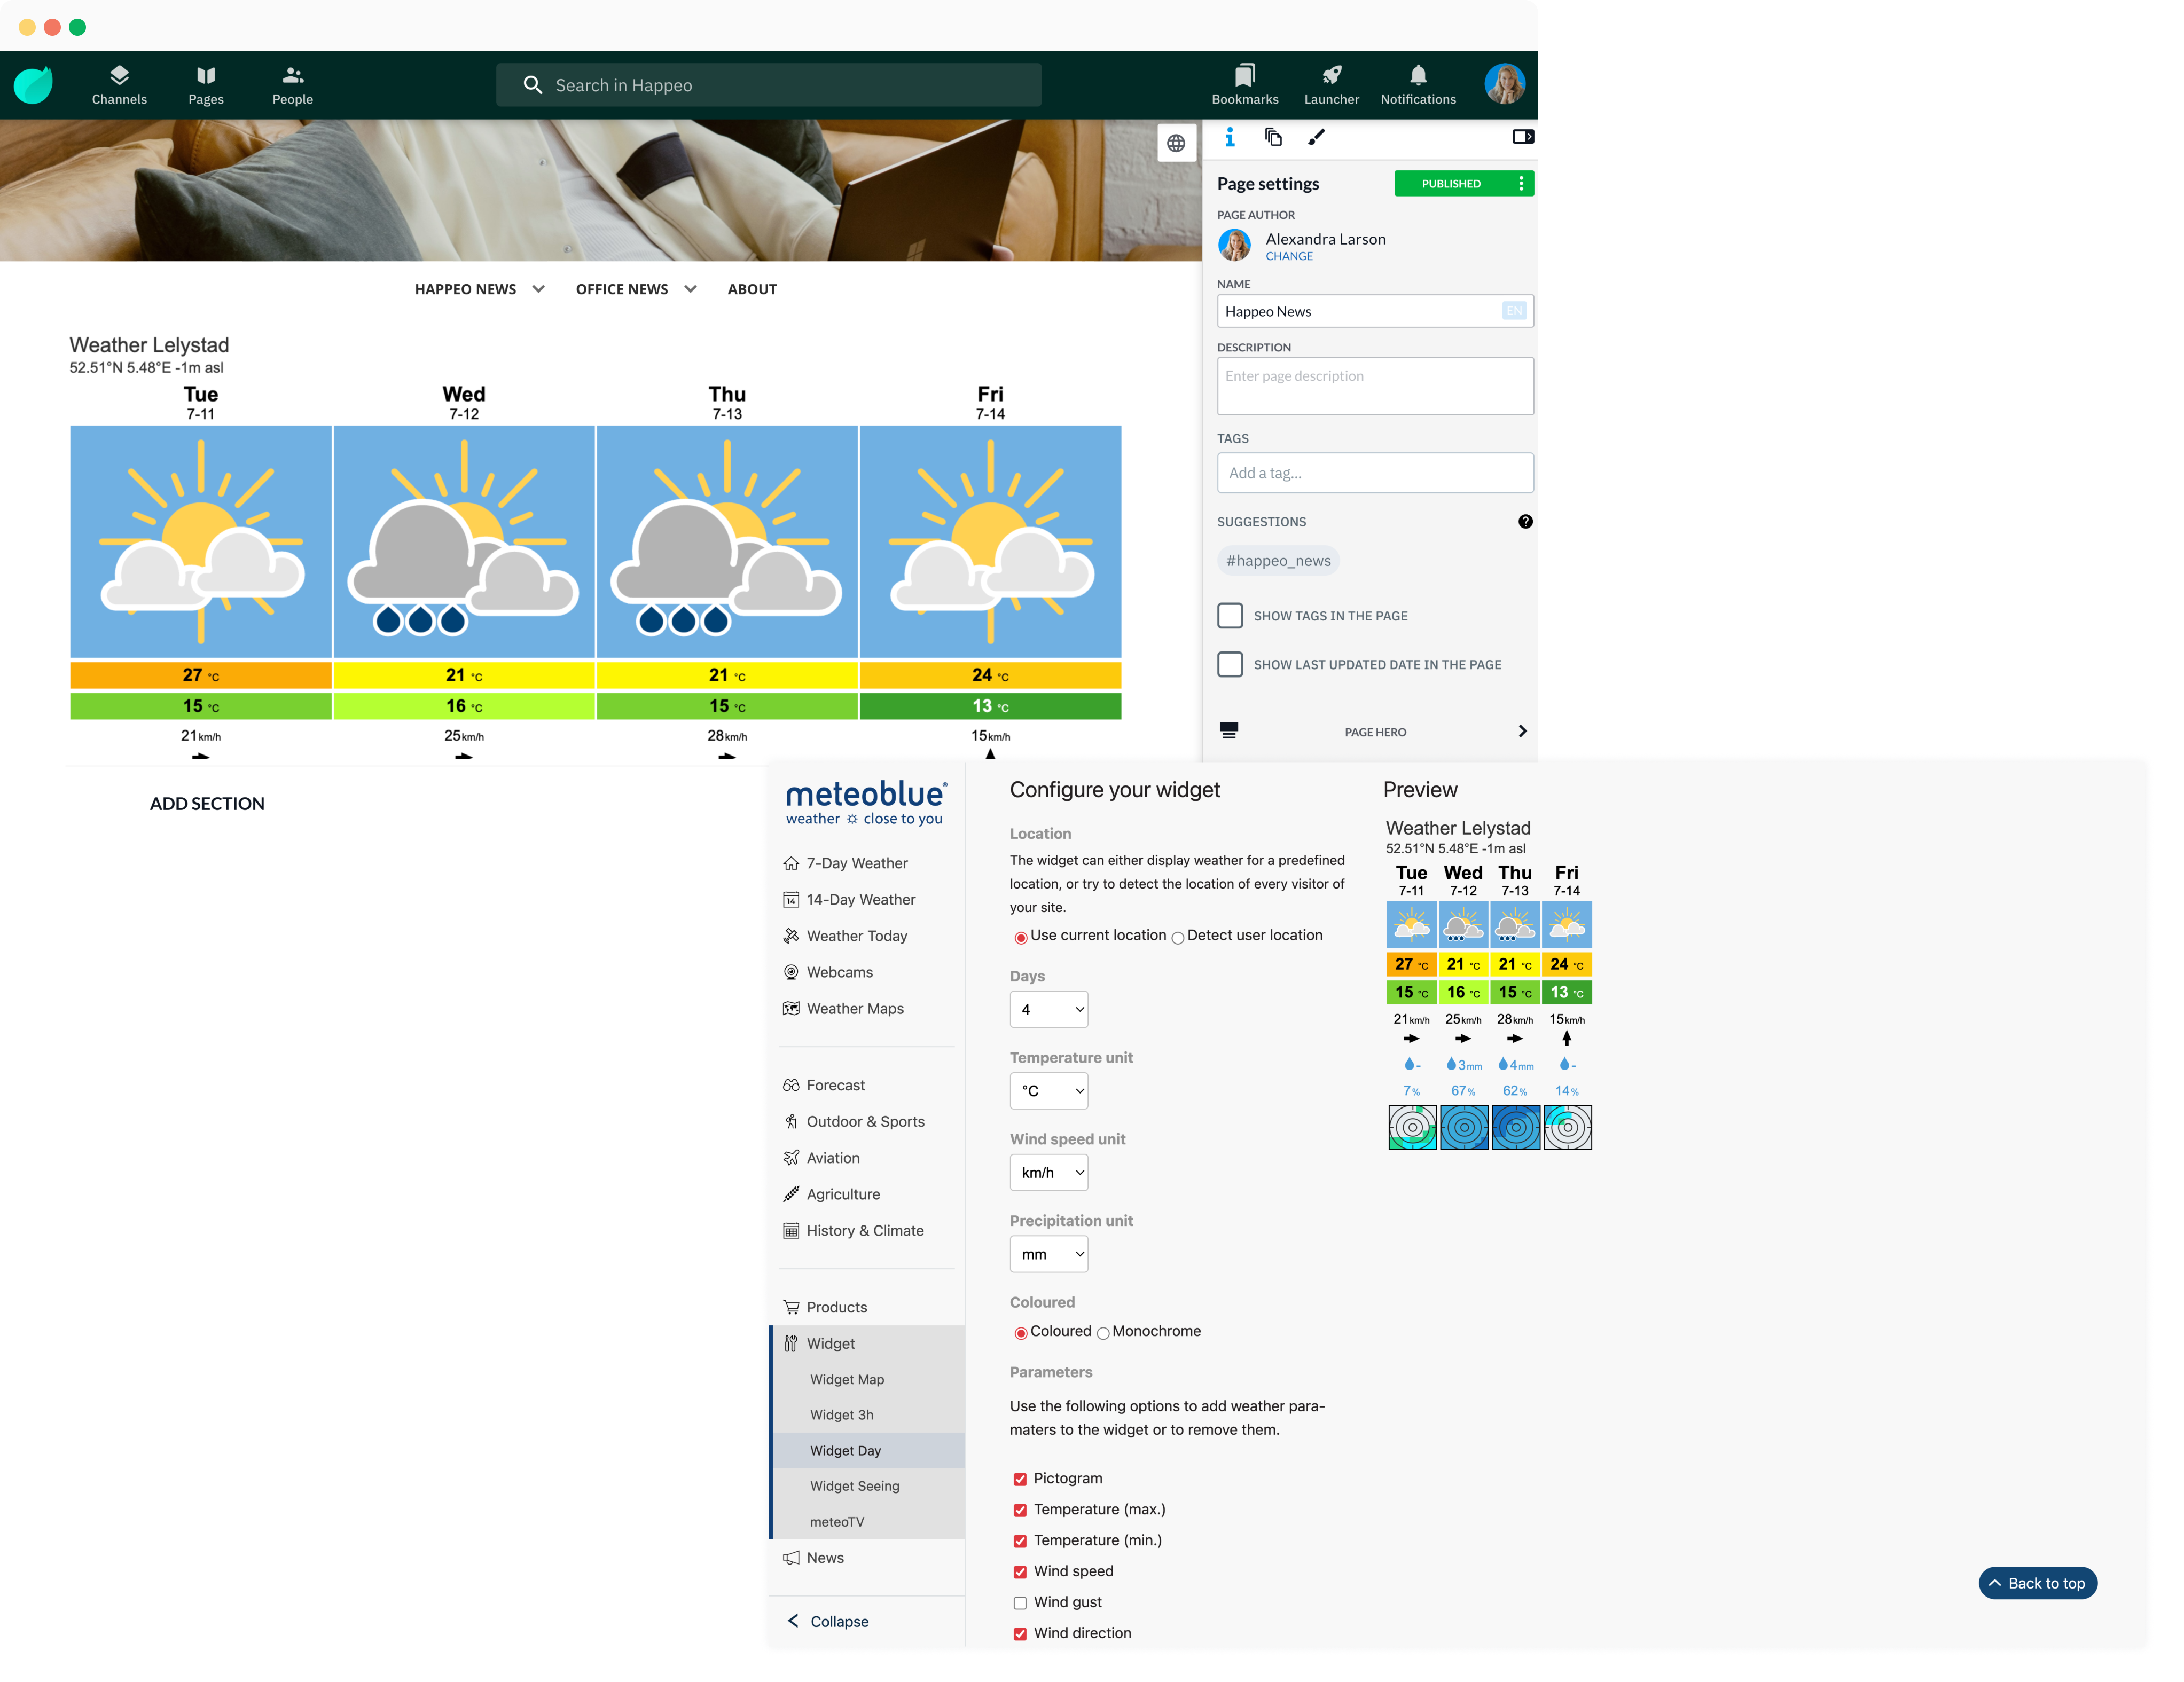Image resolution: width=2184 pixels, height=1682 pixels.
Task: Open Weather Maps in meteoblue sidebar
Action: pyautogui.click(x=843, y=1008)
